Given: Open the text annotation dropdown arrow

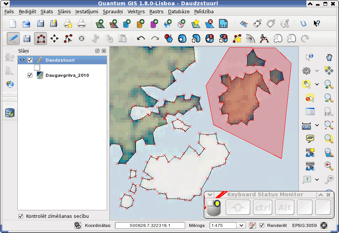Looking at the screenshot, I should click(x=317, y=179).
